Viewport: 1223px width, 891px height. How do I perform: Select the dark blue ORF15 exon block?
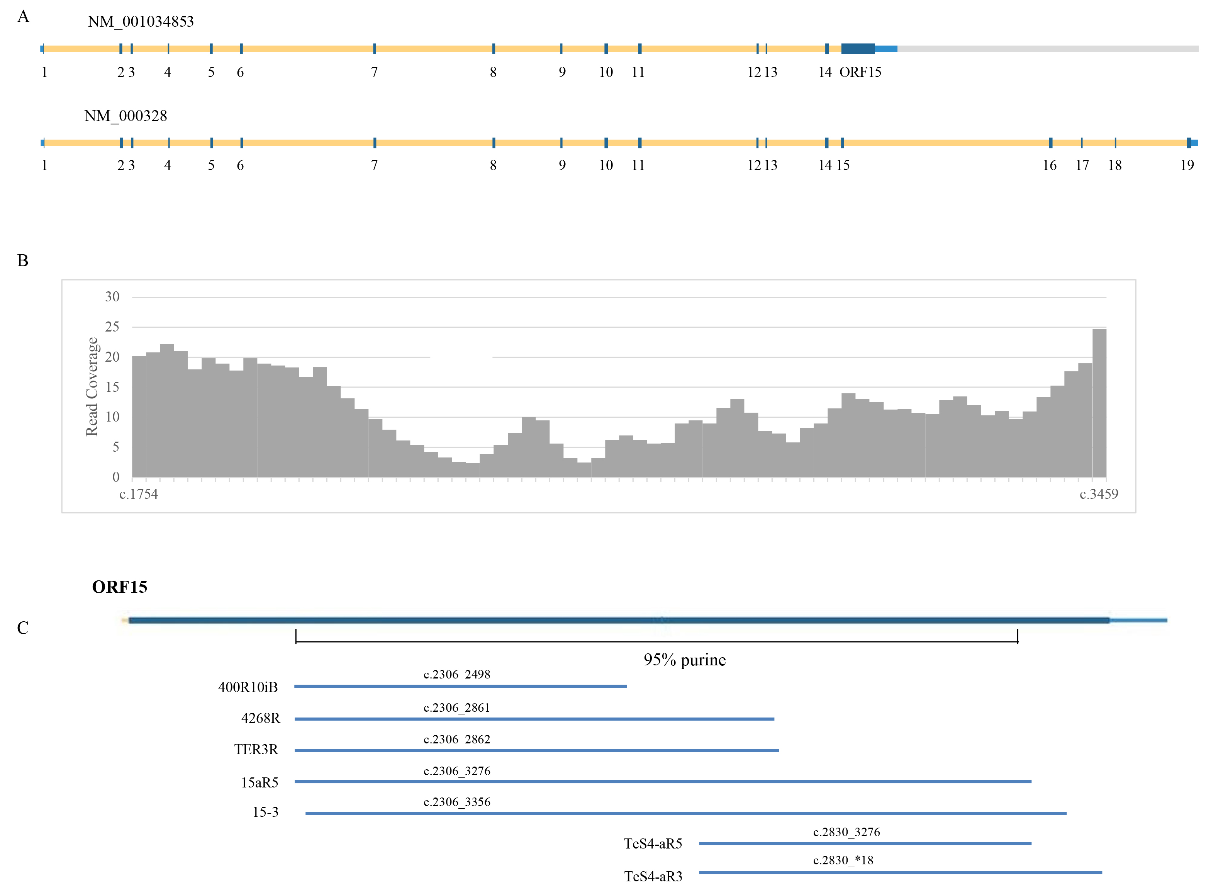[857, 49]
